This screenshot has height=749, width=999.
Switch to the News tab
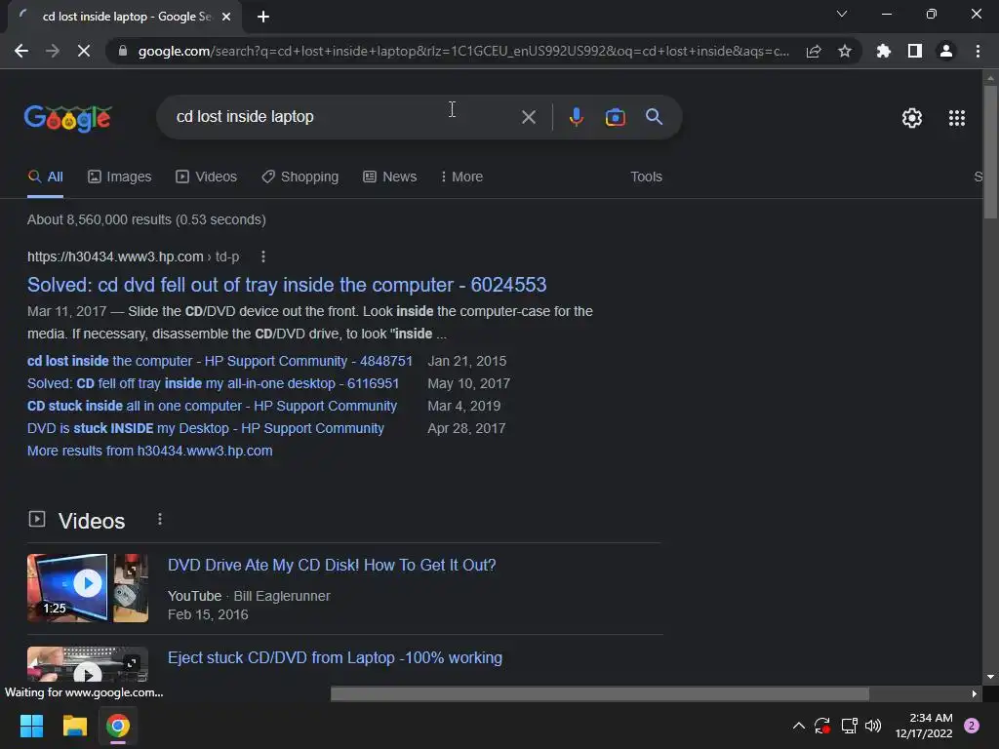[390, 177]
